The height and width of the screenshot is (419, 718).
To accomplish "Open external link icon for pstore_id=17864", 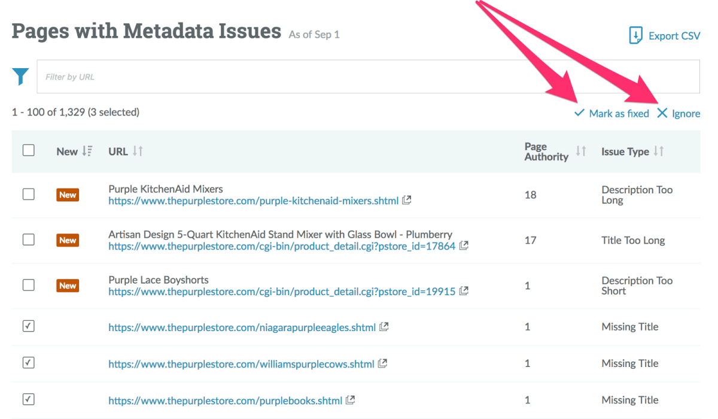I will pyautogui.click(x=464, y=246).
